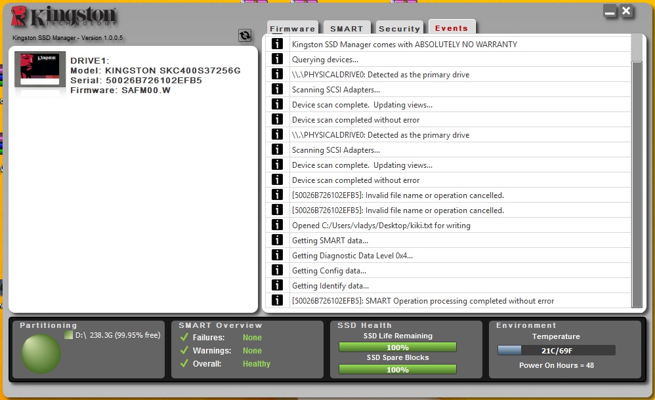
Task: Click the Kingston SSD Manager version text
Action: (68, 37)
